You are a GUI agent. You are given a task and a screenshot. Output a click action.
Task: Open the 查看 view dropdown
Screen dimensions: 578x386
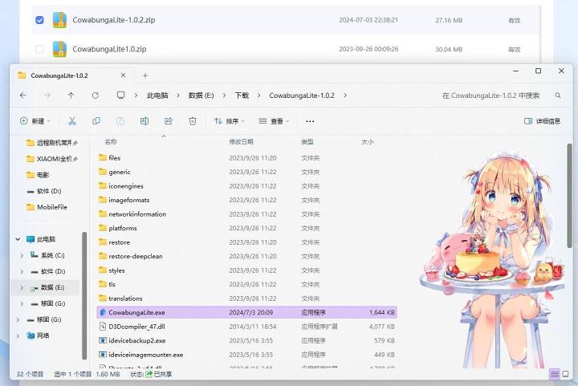275,121
